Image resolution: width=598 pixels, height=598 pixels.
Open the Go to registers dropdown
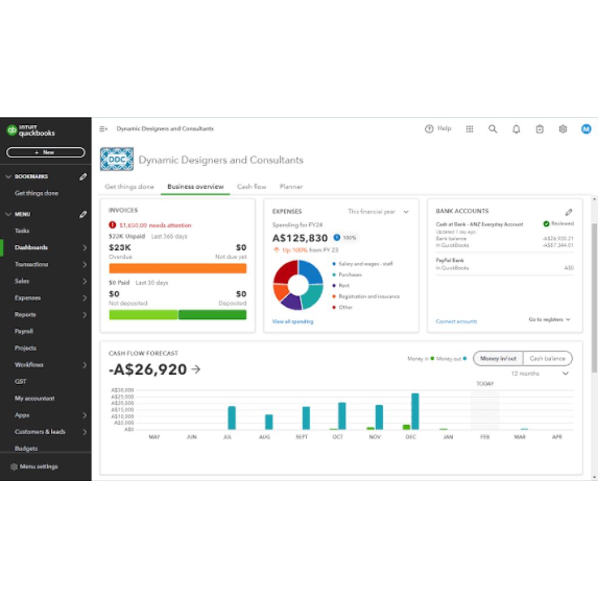click(549, 320)
